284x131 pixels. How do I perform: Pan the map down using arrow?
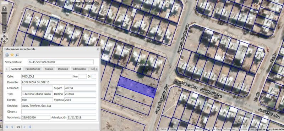click(4, 41)
